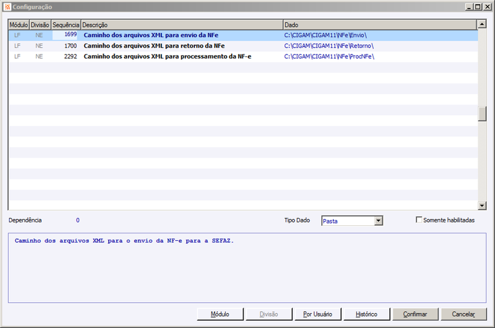Click sequence number 2292
Screen dimensions: 495x328
tap(71, 56)
